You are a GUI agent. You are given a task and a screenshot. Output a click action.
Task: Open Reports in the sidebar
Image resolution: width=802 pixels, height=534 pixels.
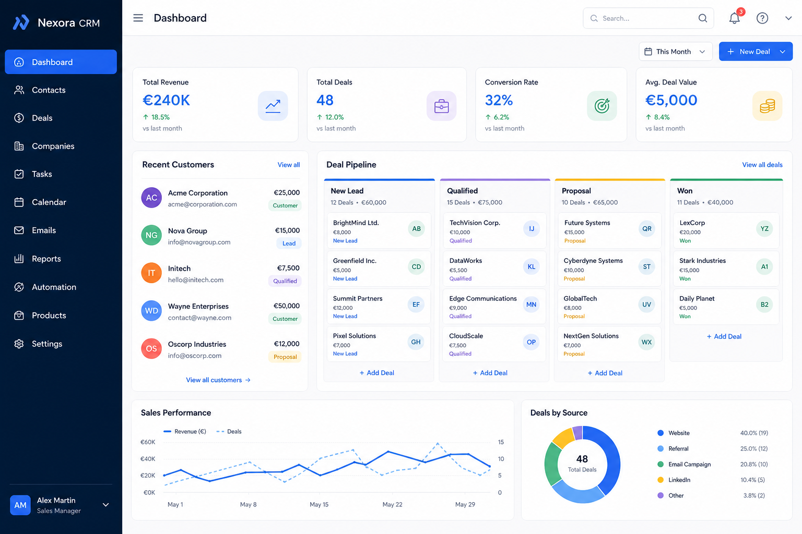(x=61, y=259)
